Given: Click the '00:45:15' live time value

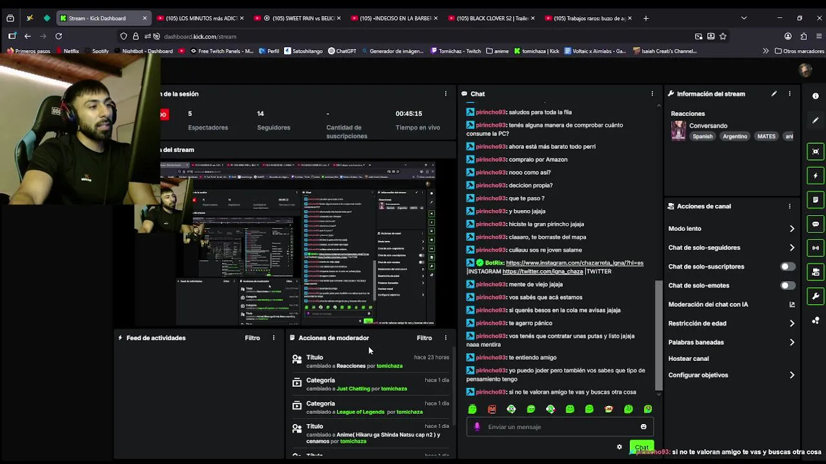Looking at the screenshot, I should 408,113.
